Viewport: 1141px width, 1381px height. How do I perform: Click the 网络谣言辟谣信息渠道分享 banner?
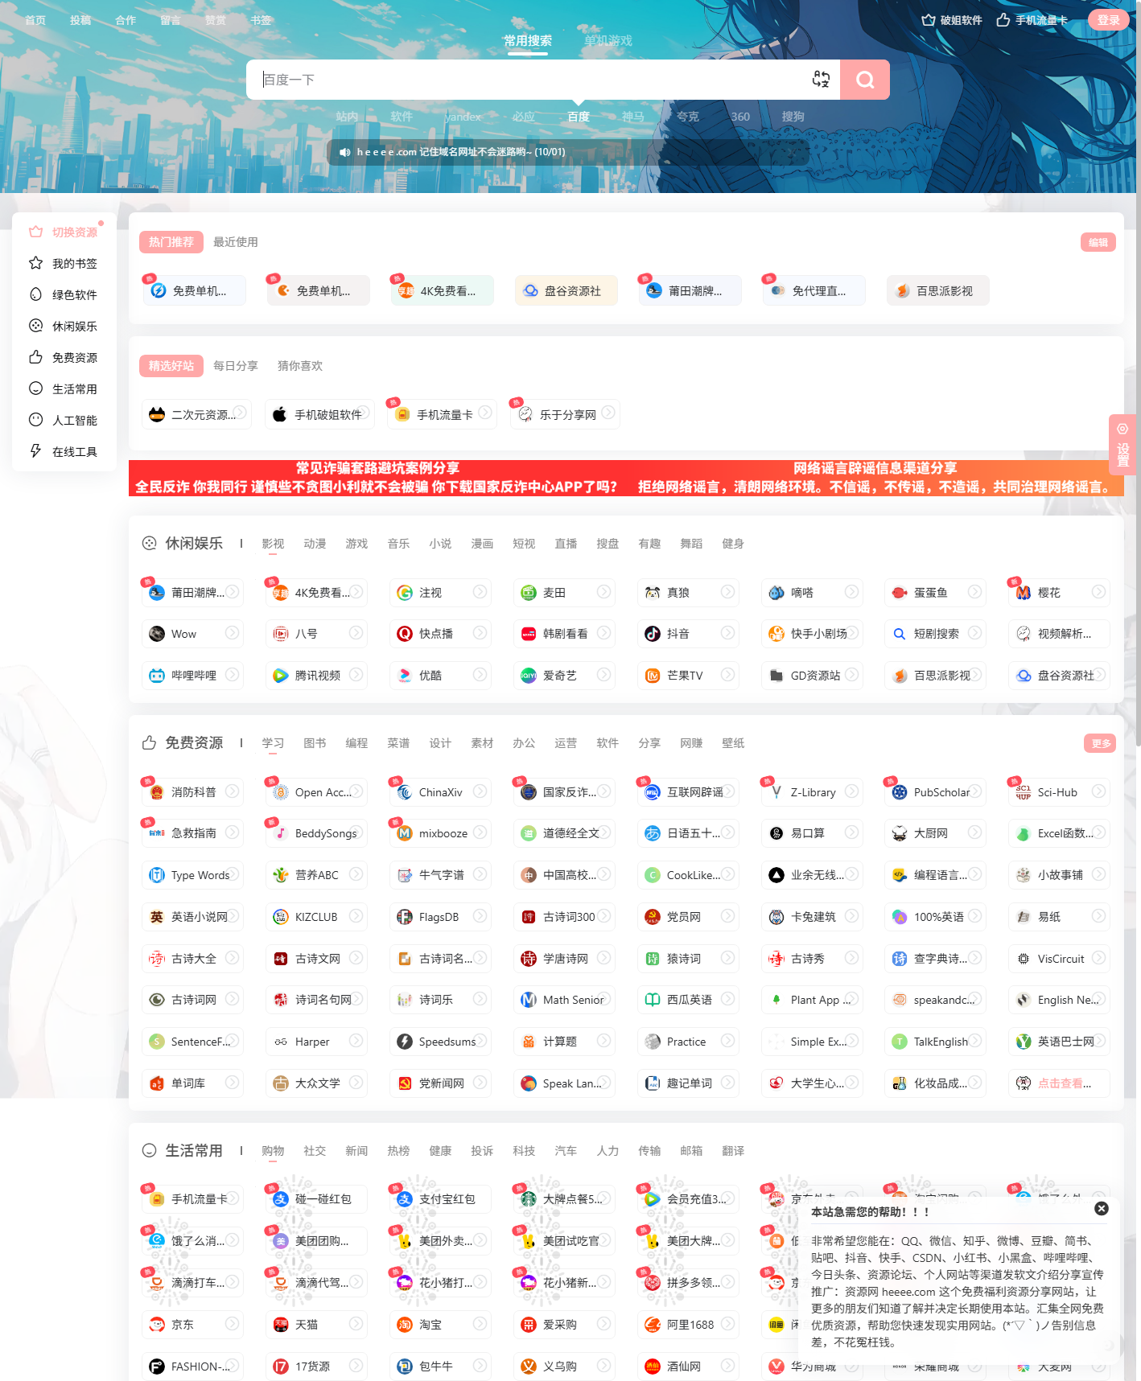click(875, 478)
